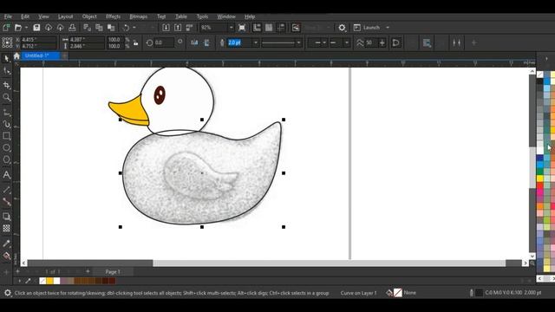The image size is (555, 312).
Task: Click the Options gear icon
Action: coord(342,28)
